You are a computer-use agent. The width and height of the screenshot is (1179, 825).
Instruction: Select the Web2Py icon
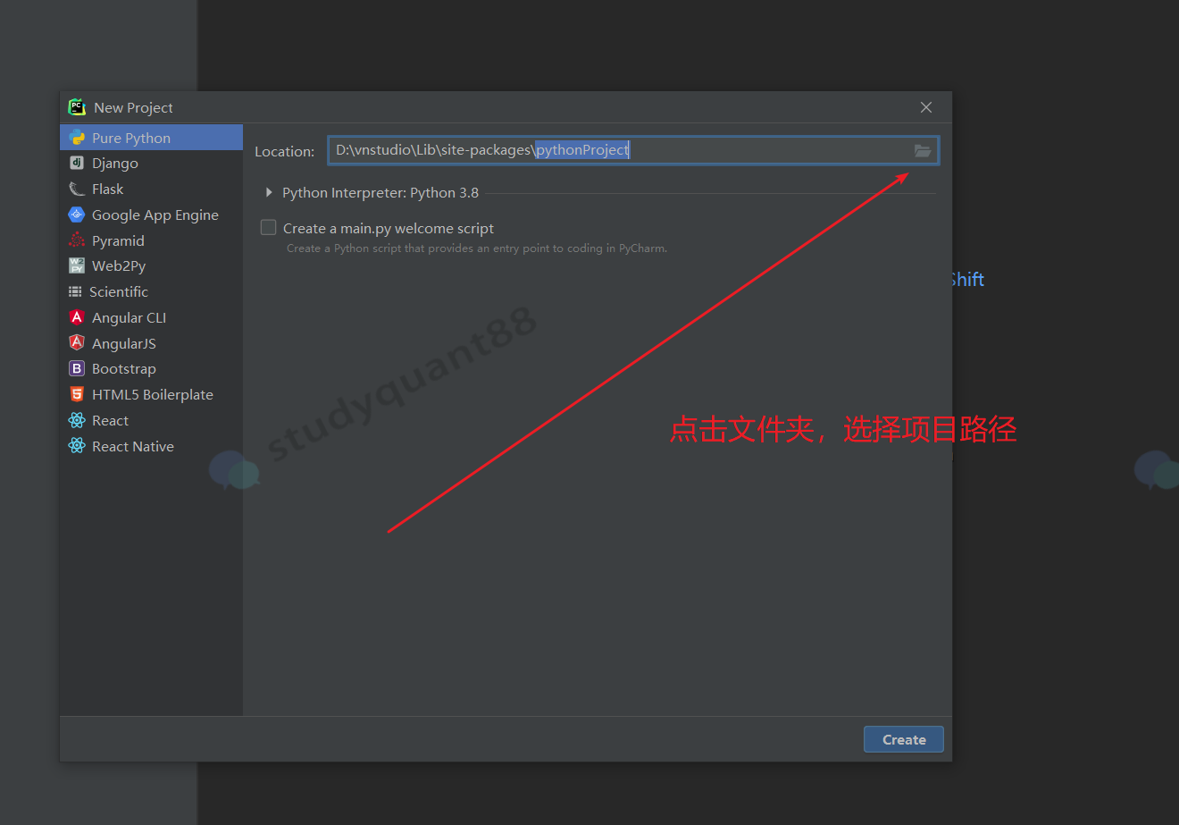click(77, 265)
